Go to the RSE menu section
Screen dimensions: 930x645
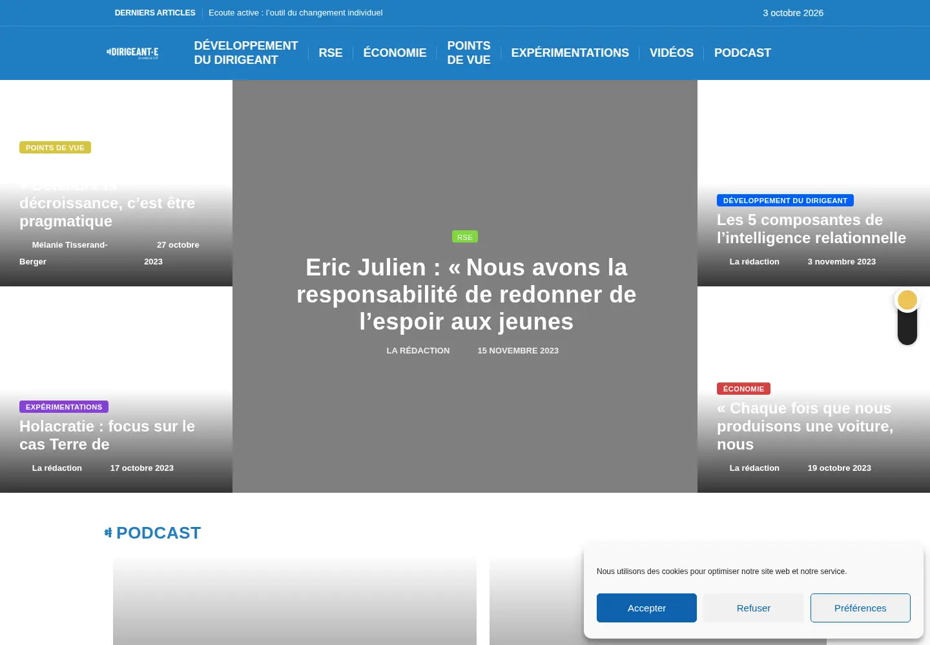(x=331, y=53)
